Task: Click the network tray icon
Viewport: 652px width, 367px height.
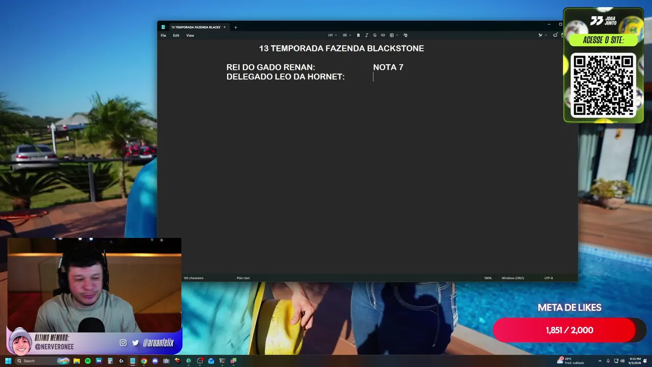Action: [x=615, y=361]
